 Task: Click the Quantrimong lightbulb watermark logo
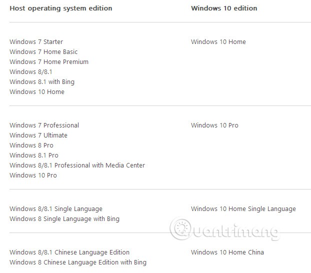[x=181, y=227]
